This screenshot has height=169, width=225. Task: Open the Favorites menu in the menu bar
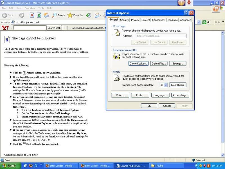click(30, 8)
